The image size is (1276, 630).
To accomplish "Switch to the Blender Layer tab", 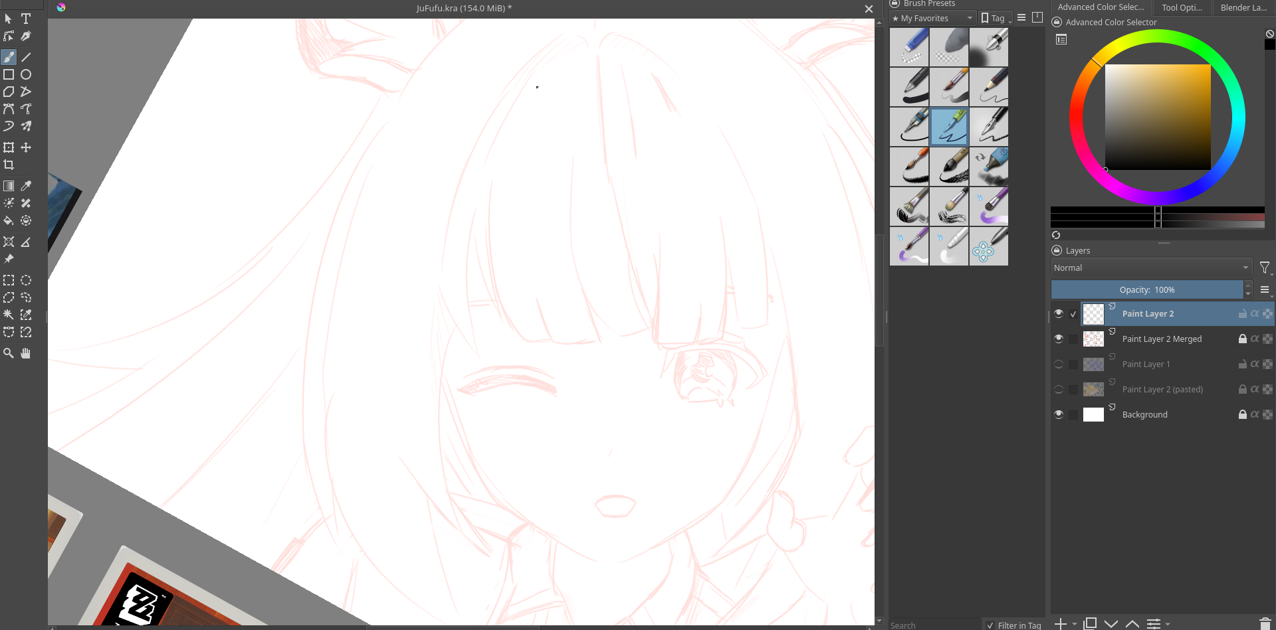I will [x=1243, y=7].
